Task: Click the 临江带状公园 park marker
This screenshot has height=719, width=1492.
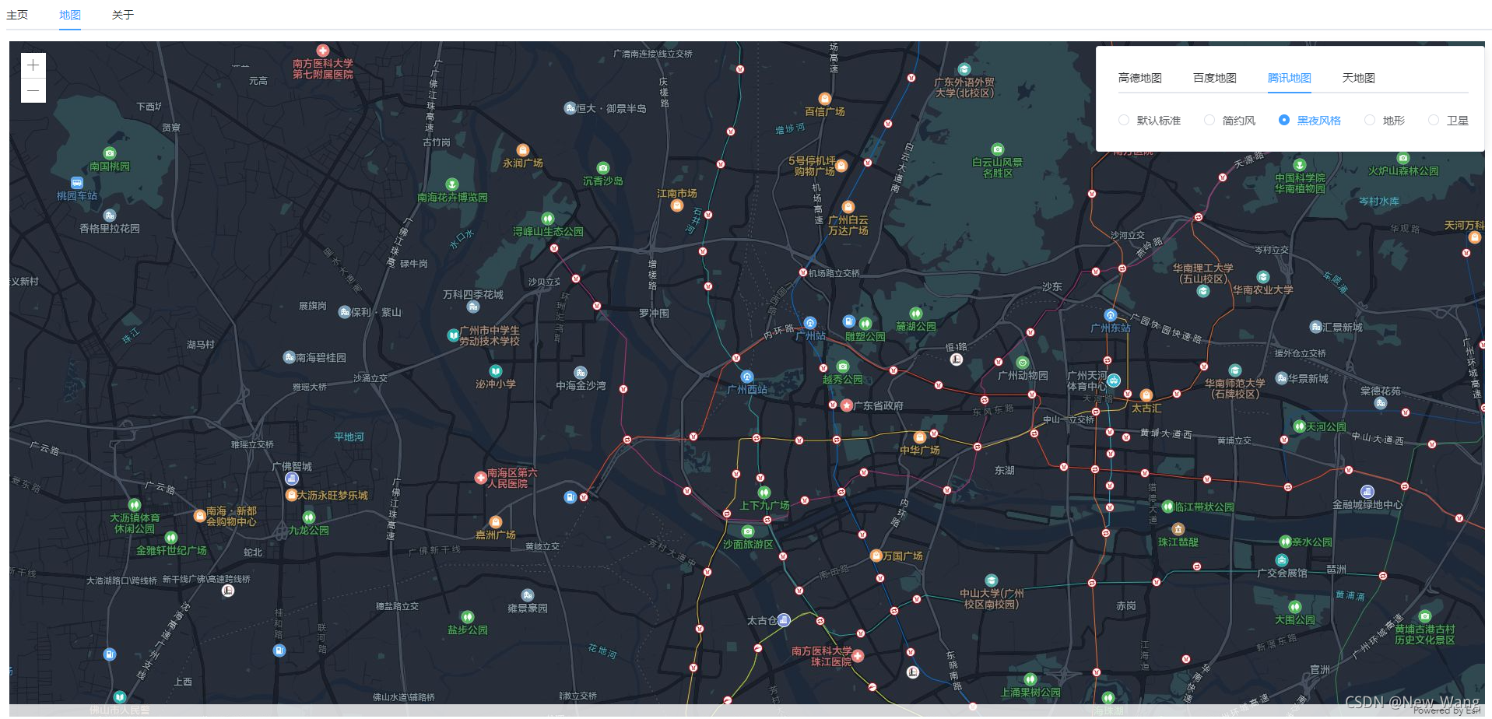Action: pos(1167,507)
